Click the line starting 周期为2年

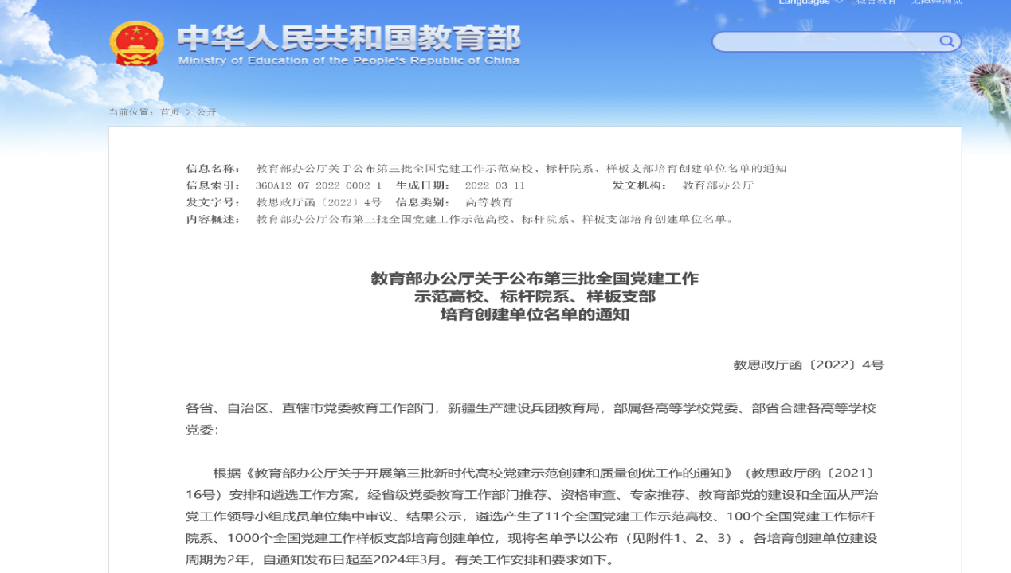point(401,559)
